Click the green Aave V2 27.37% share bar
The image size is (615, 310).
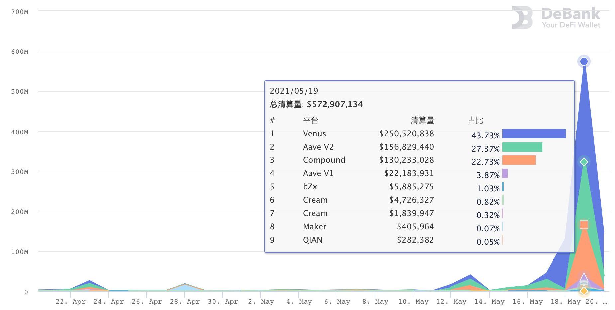[522, 147]
